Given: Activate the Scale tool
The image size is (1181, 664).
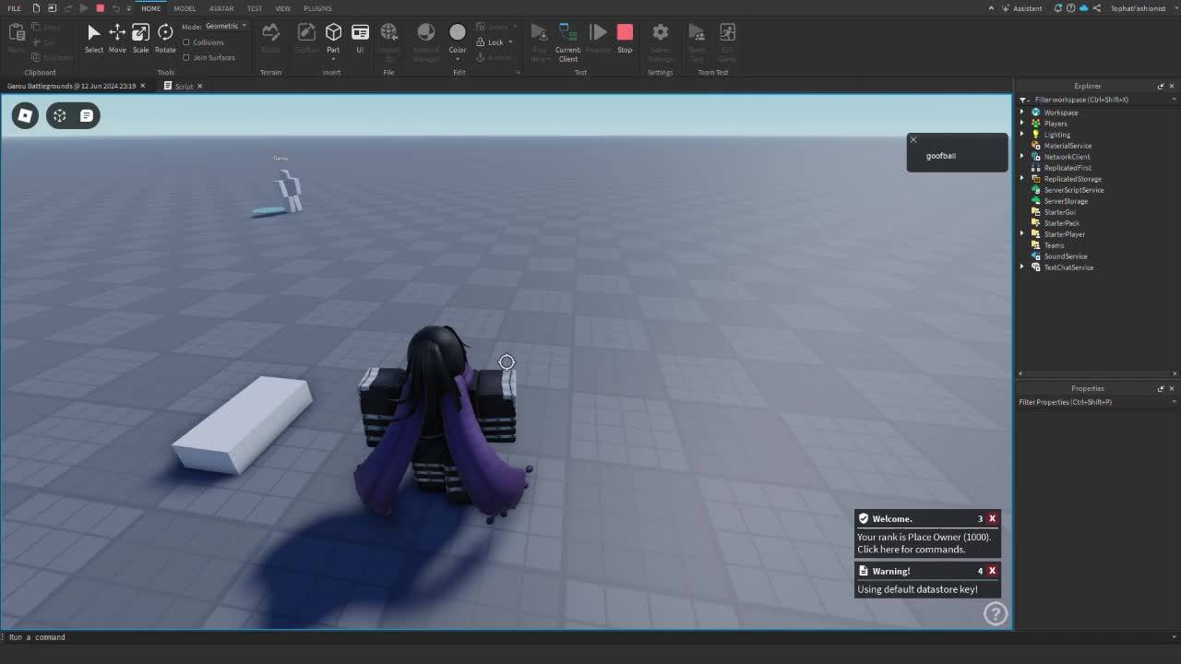Looking at the screenshot, I should (140, 38).
